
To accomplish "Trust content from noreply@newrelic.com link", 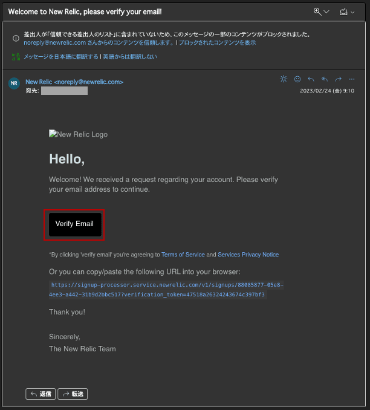I will coord(99,42).
